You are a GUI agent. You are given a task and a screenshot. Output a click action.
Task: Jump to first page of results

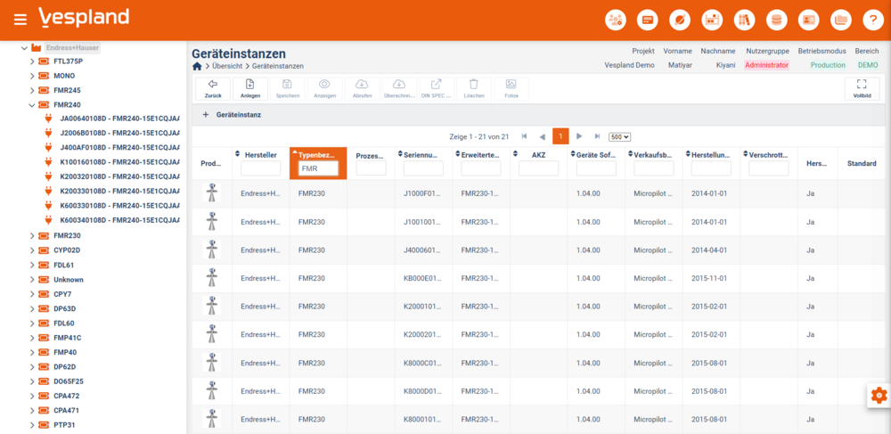[524, 136]
